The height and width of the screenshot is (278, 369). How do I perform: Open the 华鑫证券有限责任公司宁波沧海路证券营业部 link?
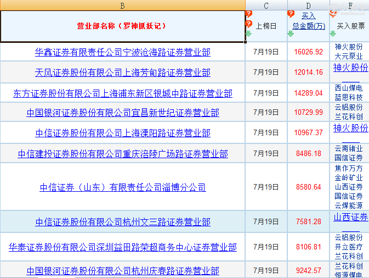point(123,52)
